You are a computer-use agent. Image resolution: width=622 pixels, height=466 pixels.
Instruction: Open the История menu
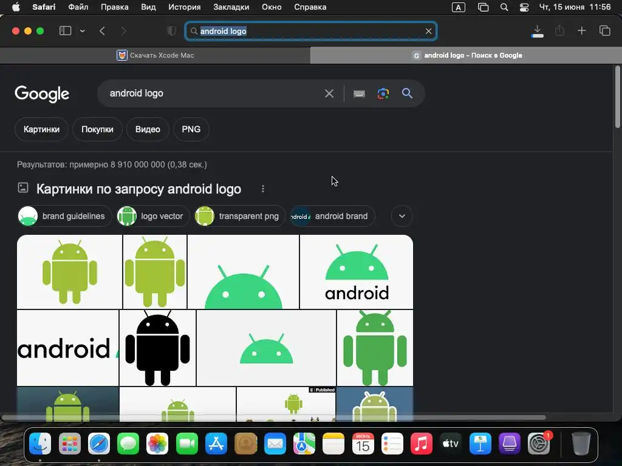click(185, 7)
